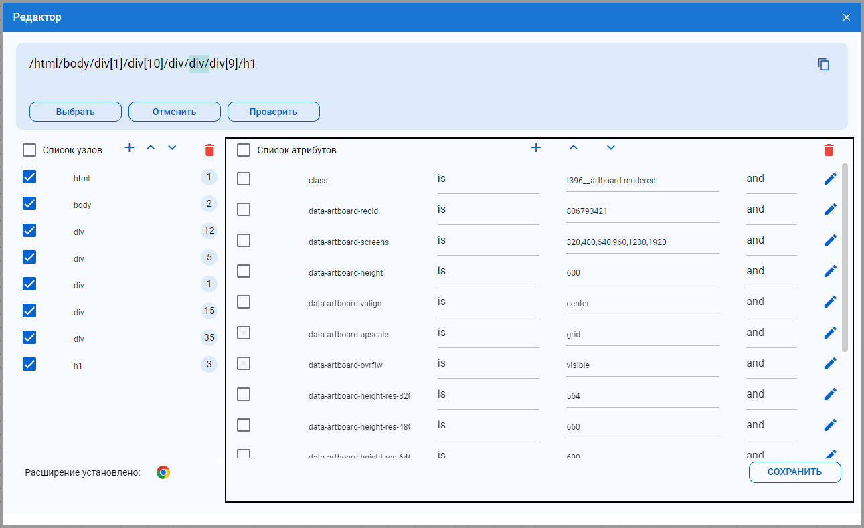Click the value 'center' field
This screenshot has height=528, width=864.
pos(642,303)
